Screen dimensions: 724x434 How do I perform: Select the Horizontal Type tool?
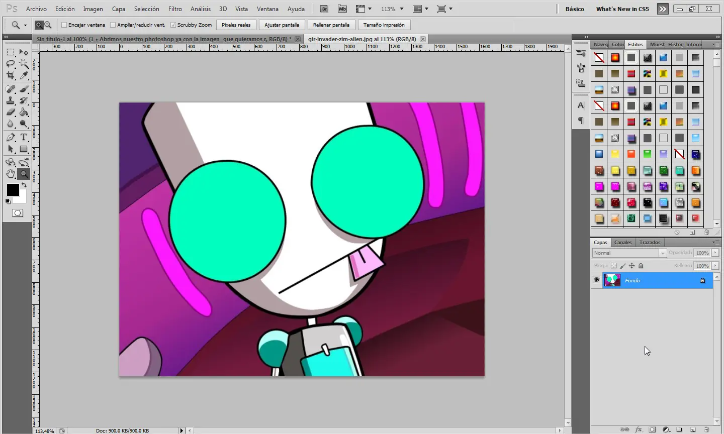click(x=24, y=137)
